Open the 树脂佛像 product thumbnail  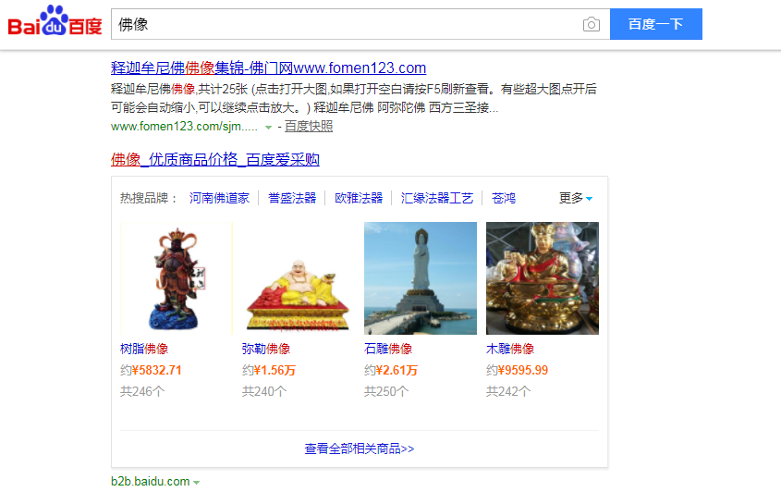(177, 278)
